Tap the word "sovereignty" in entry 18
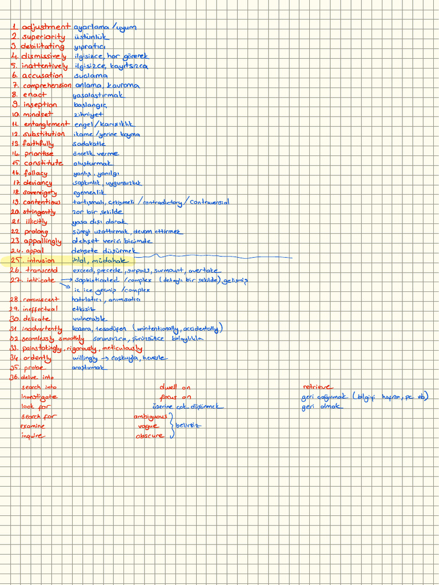Viewport: 439px width, 585px height. coord(39,193)
